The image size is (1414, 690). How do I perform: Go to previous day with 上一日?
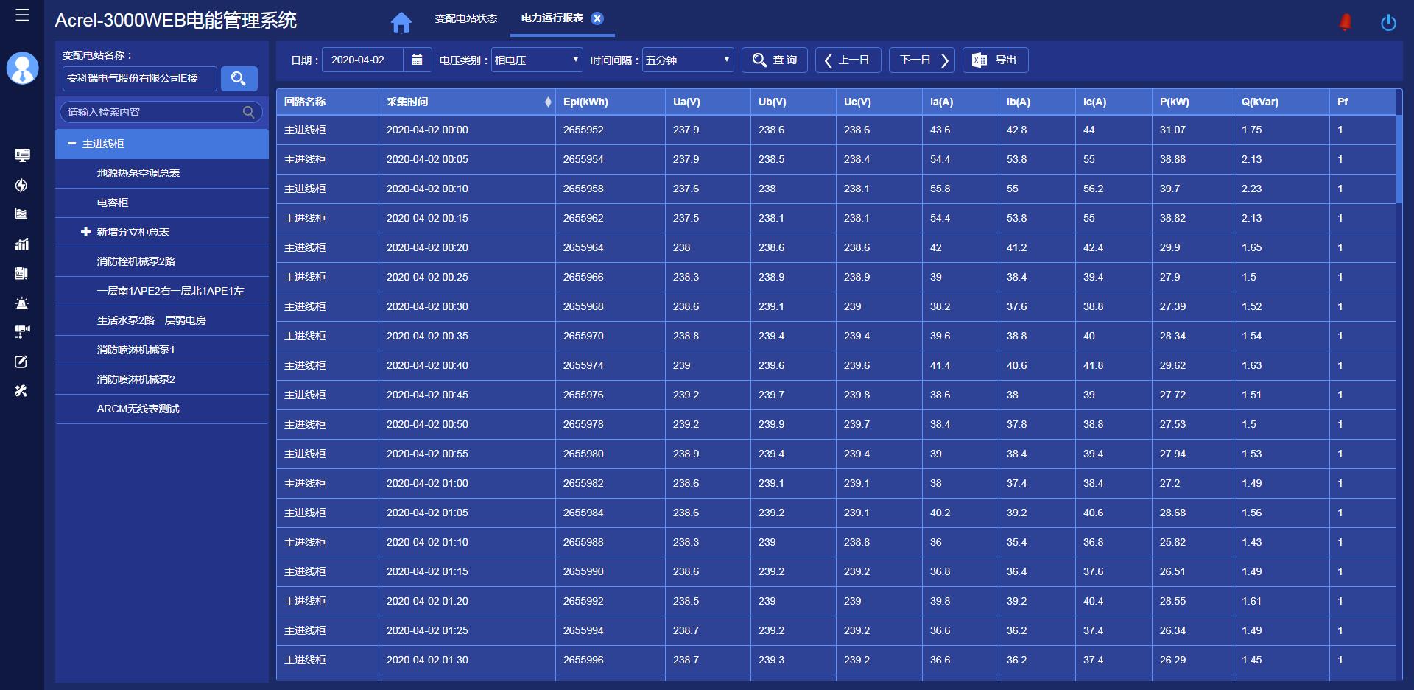(848, 60)
